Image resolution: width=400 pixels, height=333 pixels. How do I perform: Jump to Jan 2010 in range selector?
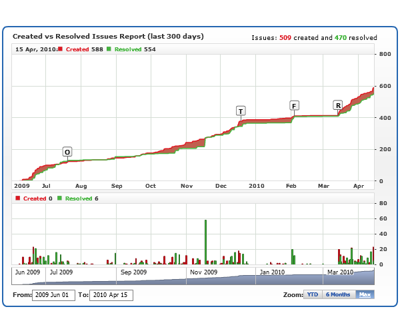coord(272,272)
